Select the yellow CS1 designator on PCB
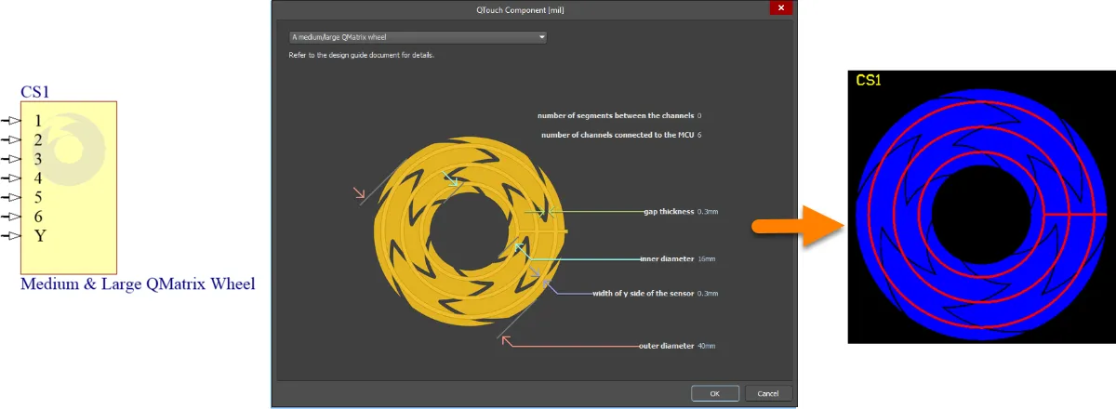Image resolution: width=1116 pixels, height=409 pixels. (x=869, y=80)
